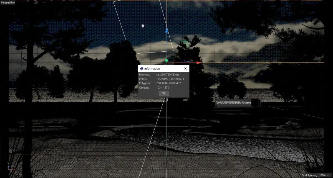333x178 pixels.
Task: Click the Information dialog title text
Action: pos(152,69)
